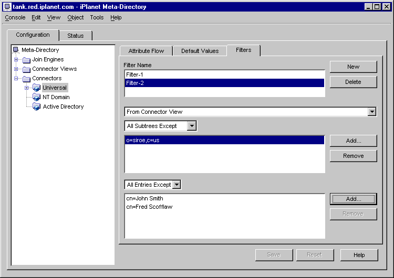The image size is (394, 278).
Task: Click the Active Directory connector icon
Action: [x=36, y=106]
